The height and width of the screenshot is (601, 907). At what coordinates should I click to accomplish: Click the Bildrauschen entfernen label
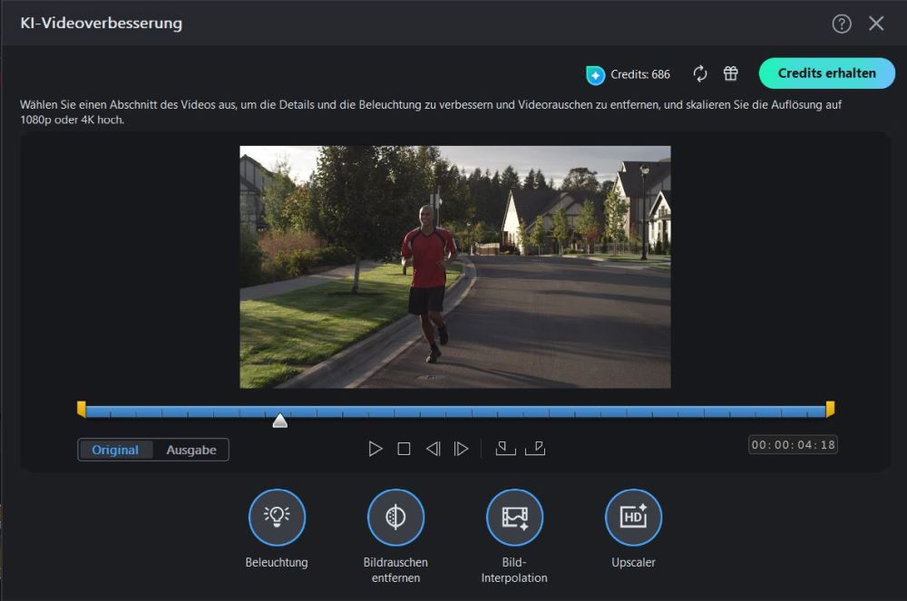tap(395, 570)
